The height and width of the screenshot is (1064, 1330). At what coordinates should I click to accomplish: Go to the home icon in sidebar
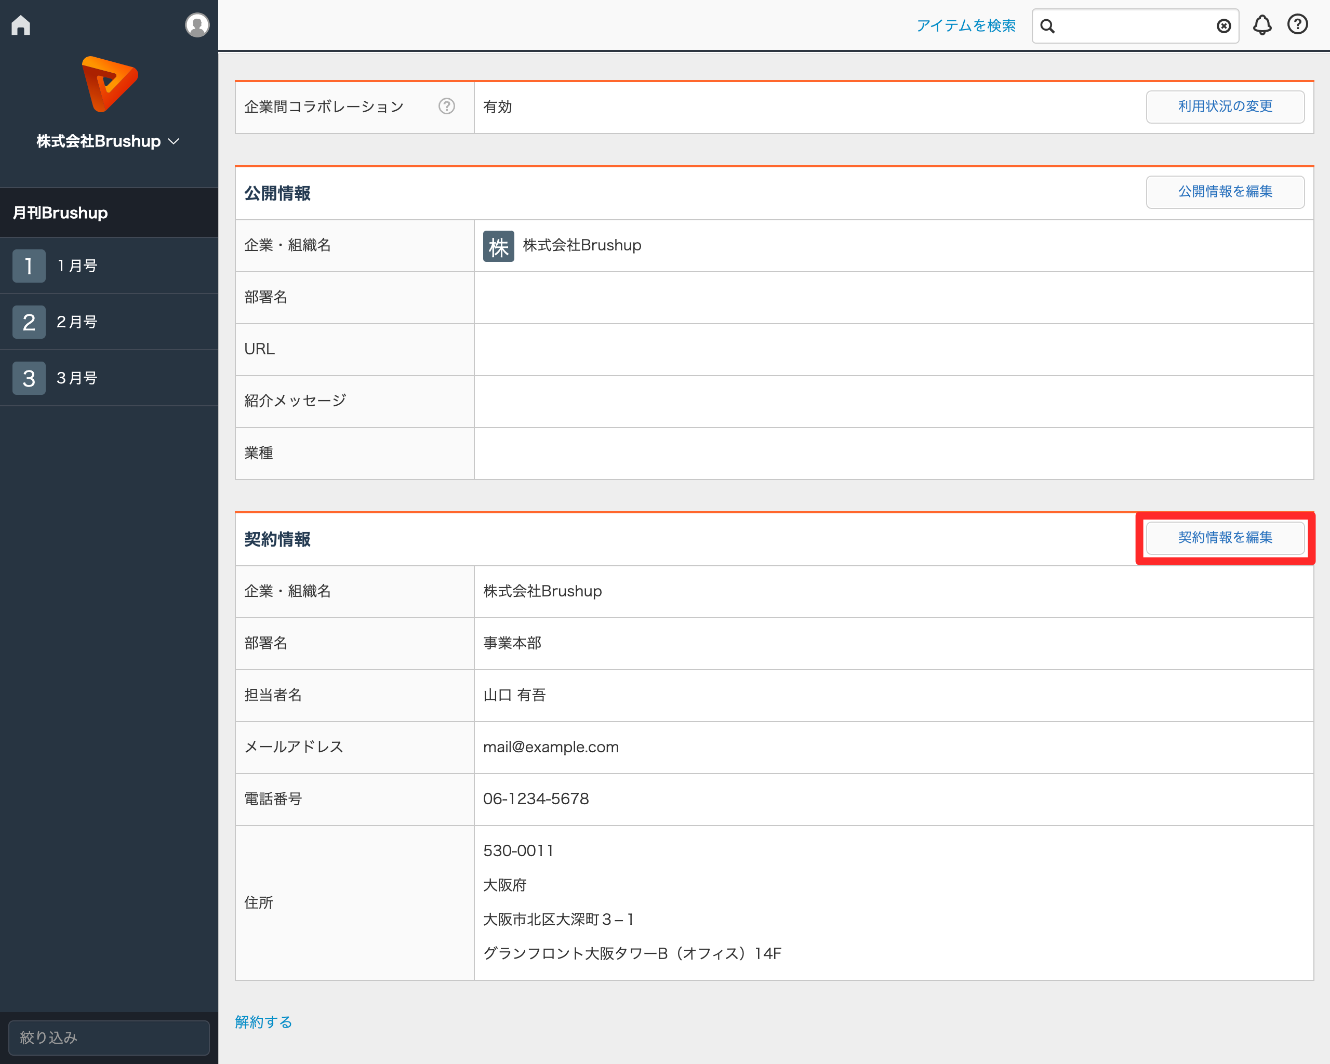click(21, 25)
